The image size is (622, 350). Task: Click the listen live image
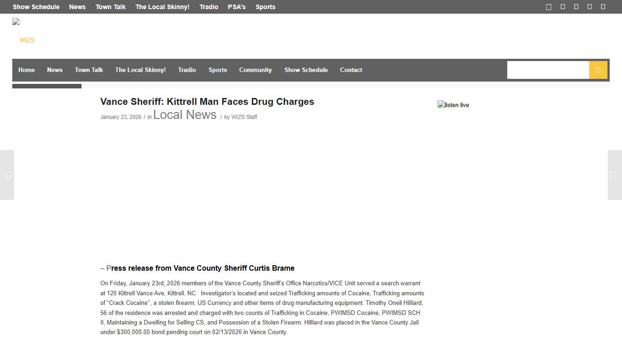pos(453,105)
